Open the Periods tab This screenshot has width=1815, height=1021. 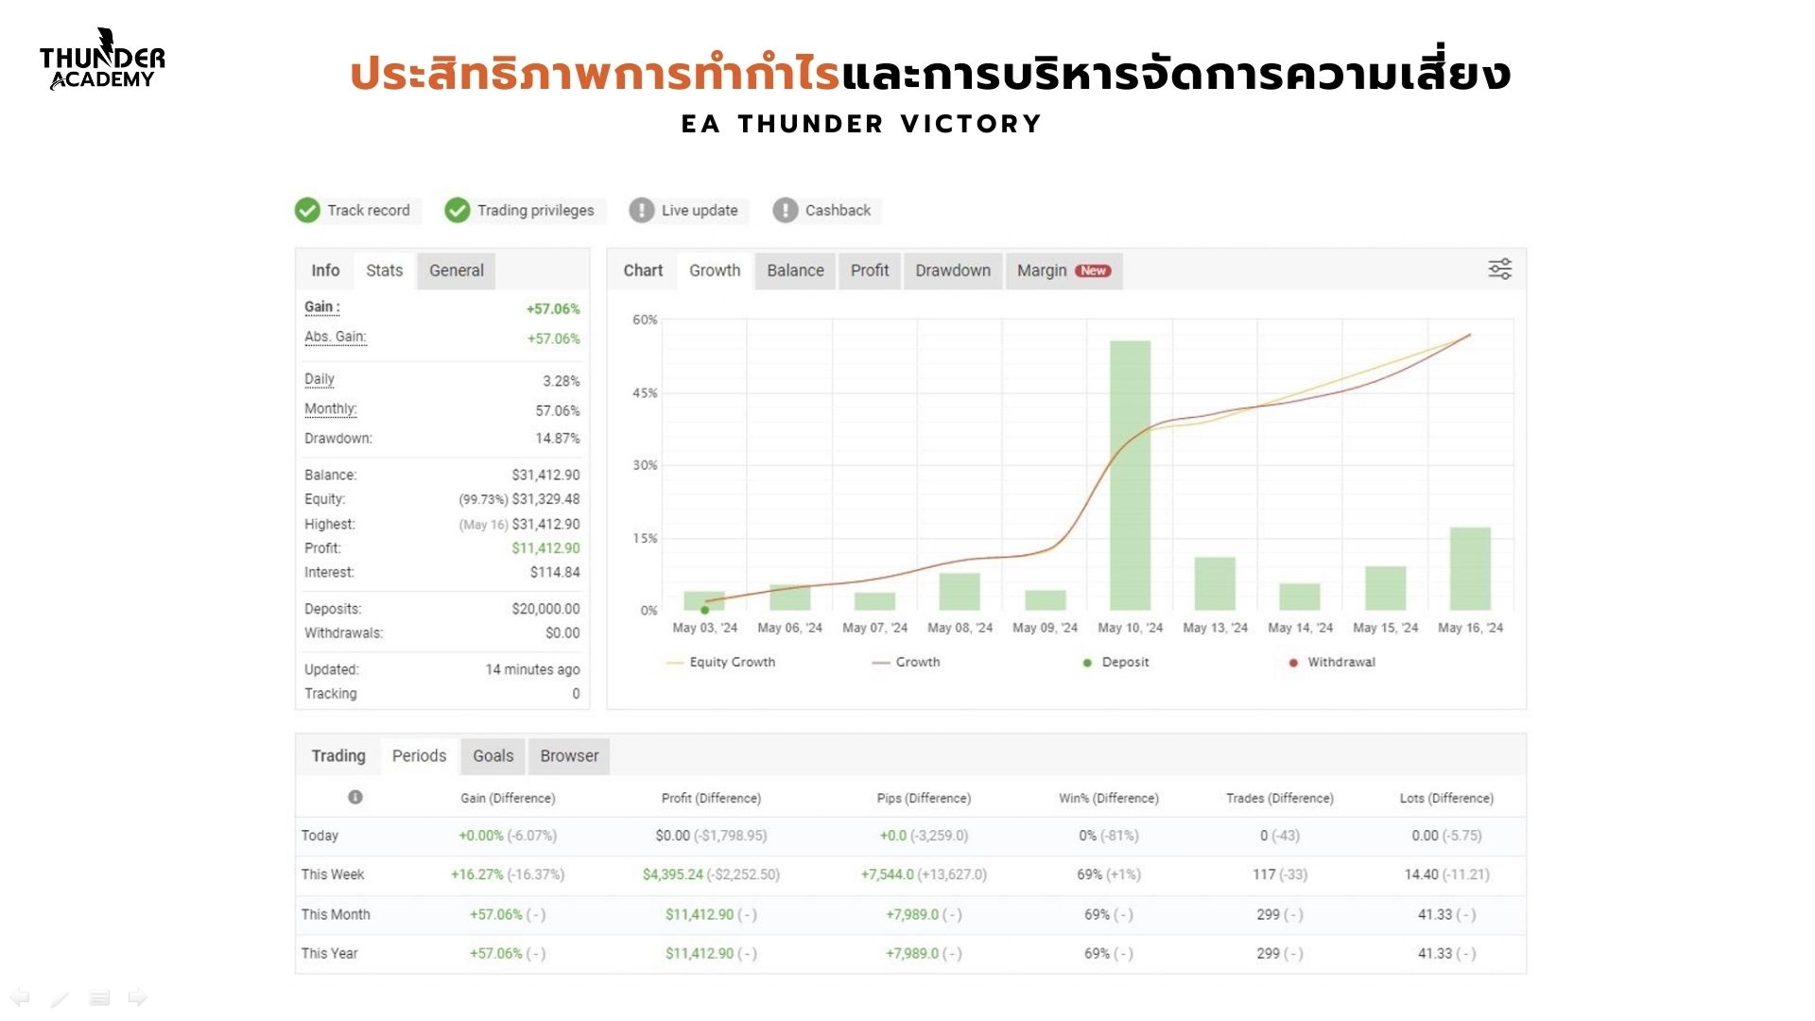419,756
